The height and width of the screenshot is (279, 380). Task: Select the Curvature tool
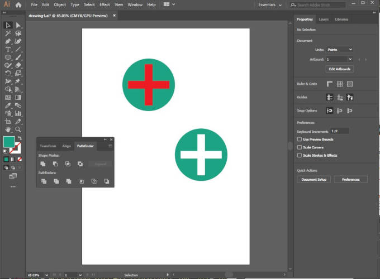pyautogui.click(x=18, y=41)
